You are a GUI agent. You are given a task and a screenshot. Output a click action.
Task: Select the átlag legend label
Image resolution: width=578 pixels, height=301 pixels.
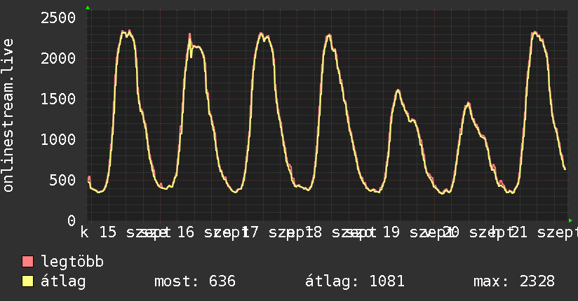pyautogui.click(x=63, y=281)
